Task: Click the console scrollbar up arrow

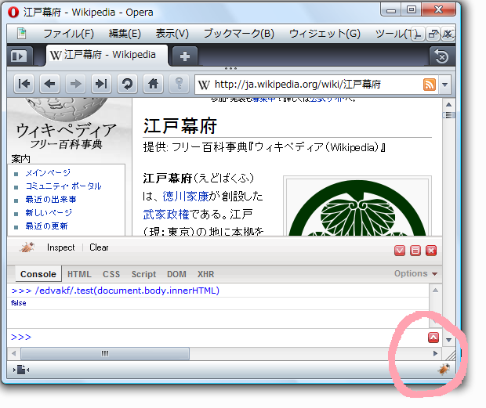Action: coord(435,291)
